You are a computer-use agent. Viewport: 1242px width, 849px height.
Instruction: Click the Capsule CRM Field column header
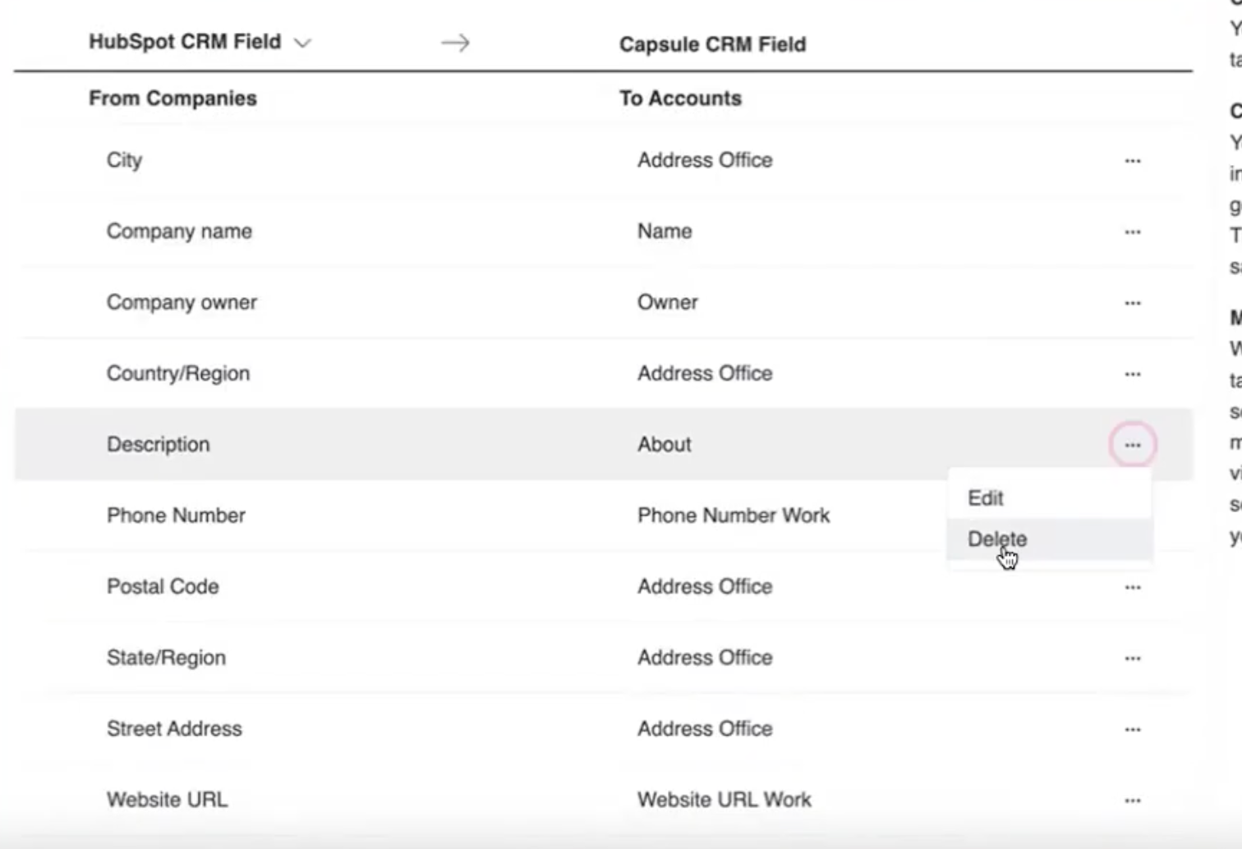[712, 44]
